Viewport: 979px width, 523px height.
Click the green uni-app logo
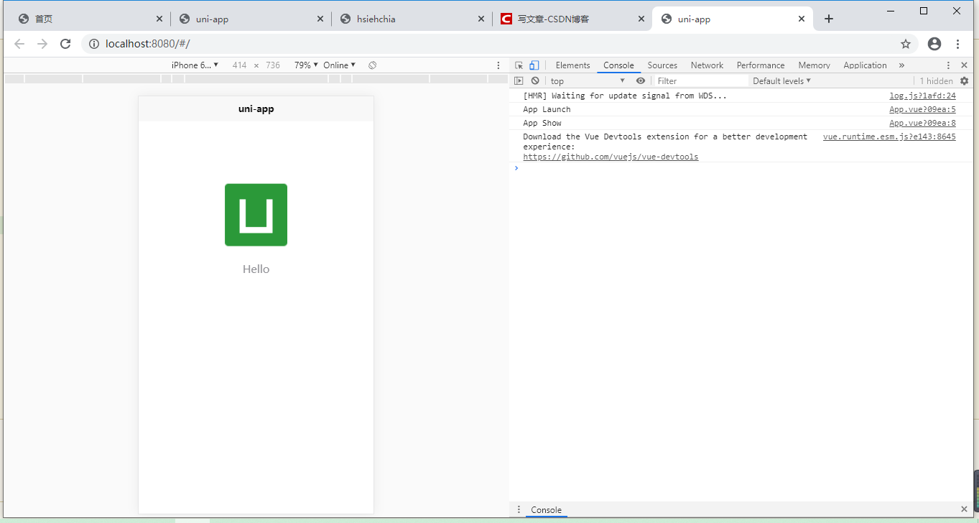coord(256,215)
